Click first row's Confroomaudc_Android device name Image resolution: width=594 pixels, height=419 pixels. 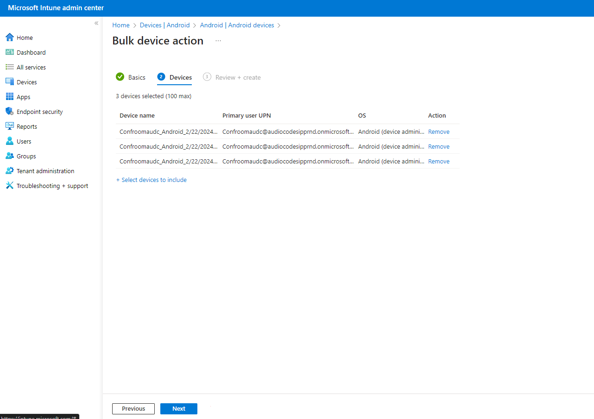coord(169,131)
